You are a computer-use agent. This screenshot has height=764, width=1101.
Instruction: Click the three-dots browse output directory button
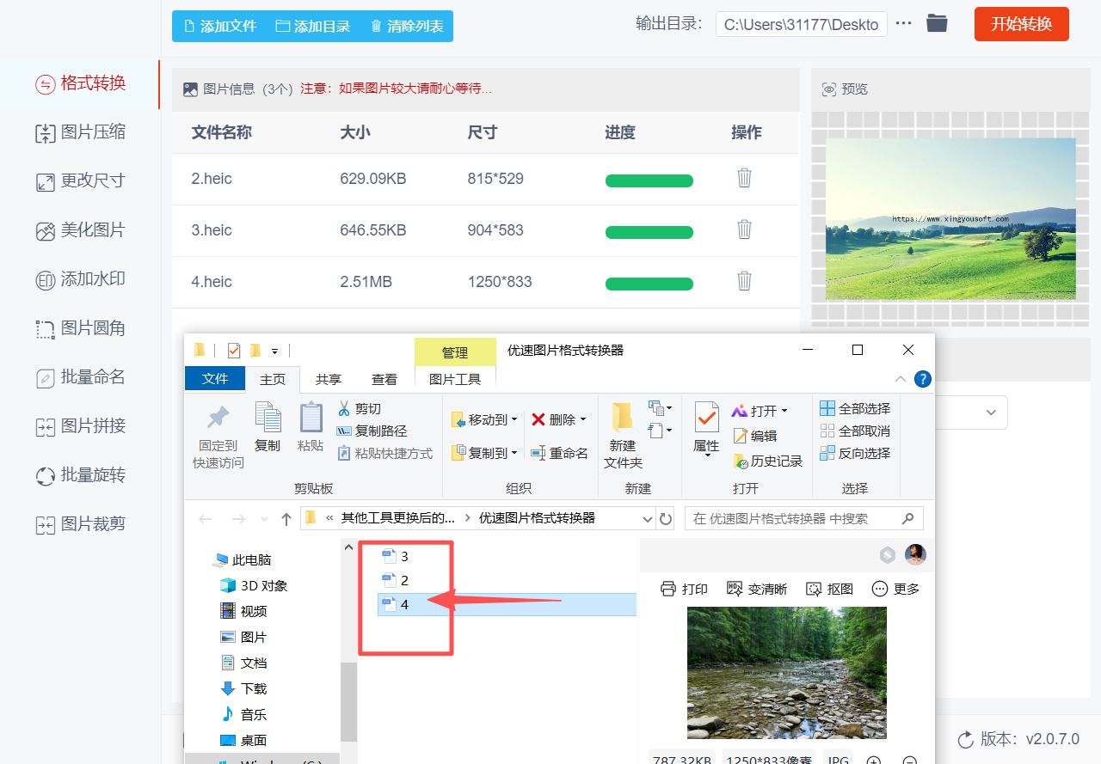tap(903, 23)
